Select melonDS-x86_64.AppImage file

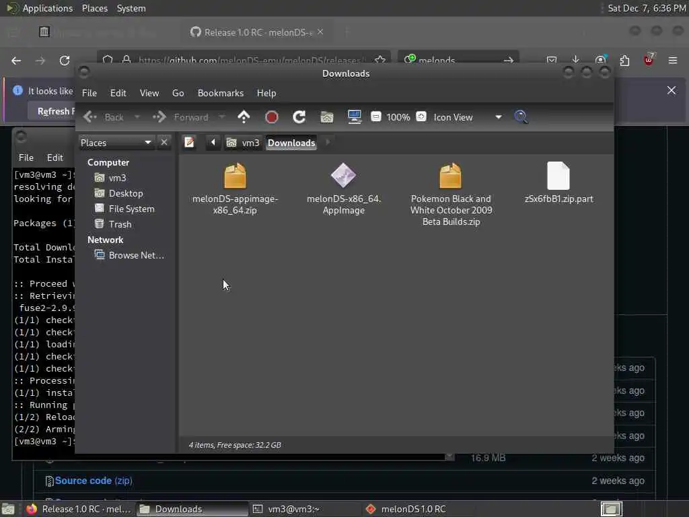[344, 189]
